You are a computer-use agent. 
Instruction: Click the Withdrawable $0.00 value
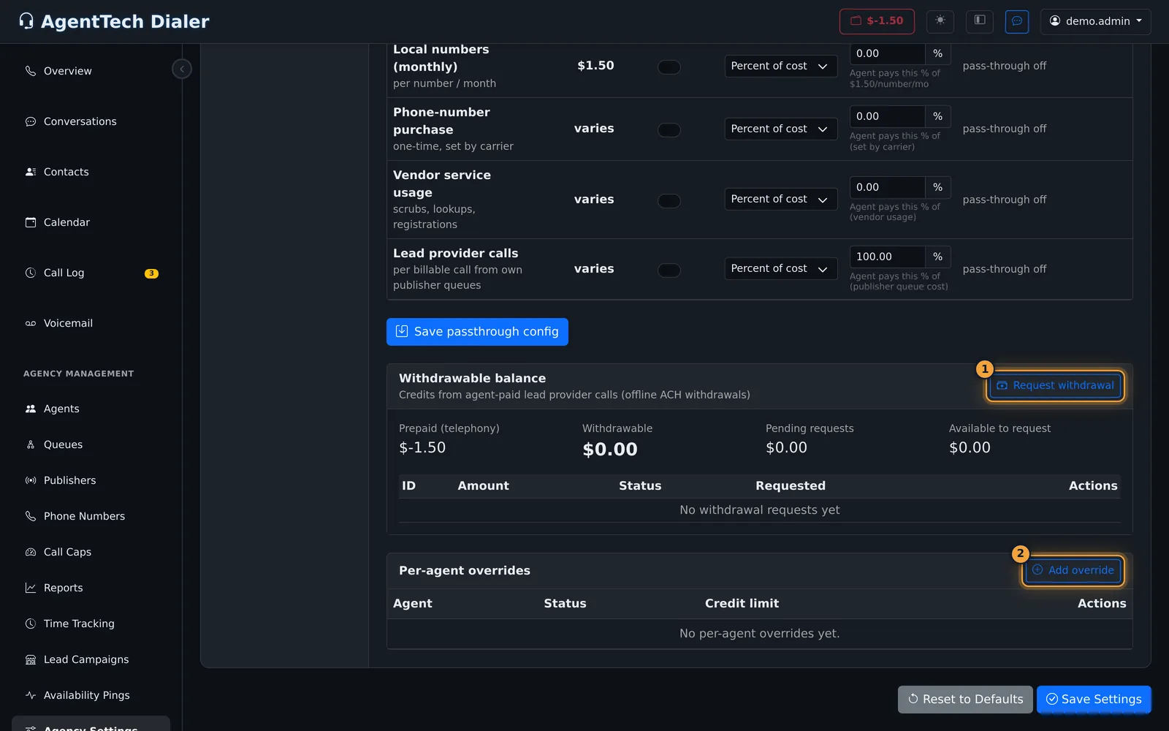[x=610, y=450]
